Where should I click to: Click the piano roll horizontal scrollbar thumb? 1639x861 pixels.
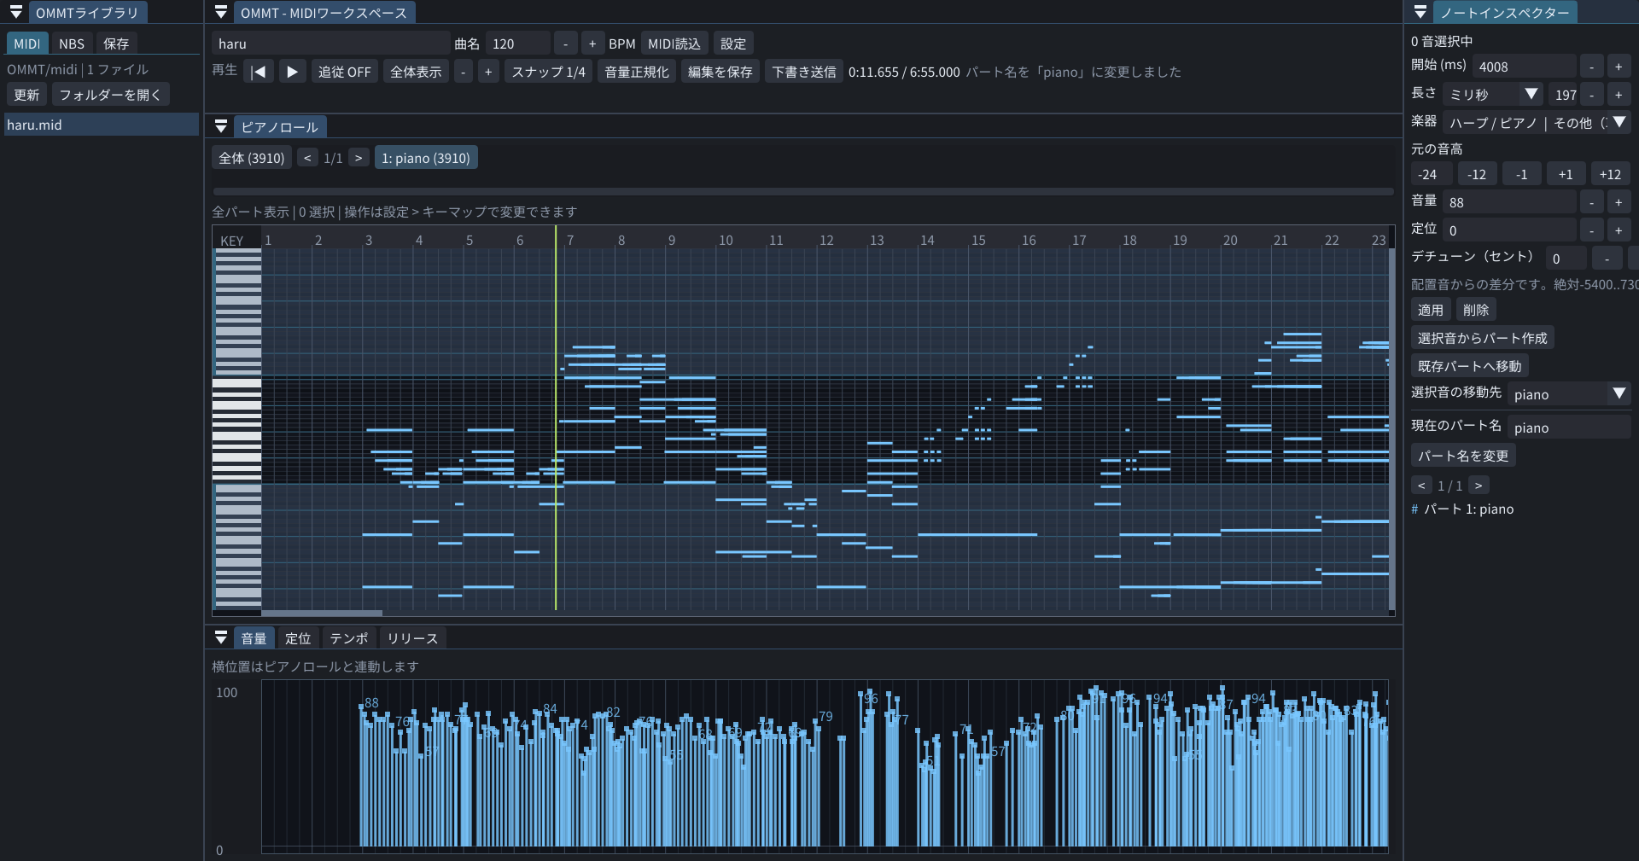pos(322,613)
